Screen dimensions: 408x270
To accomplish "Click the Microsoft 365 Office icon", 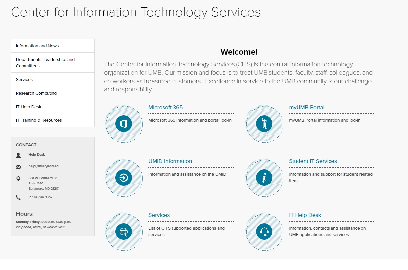I will (124, 124).
